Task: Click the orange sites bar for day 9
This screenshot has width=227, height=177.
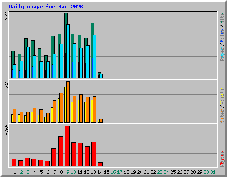Action: 68,102
